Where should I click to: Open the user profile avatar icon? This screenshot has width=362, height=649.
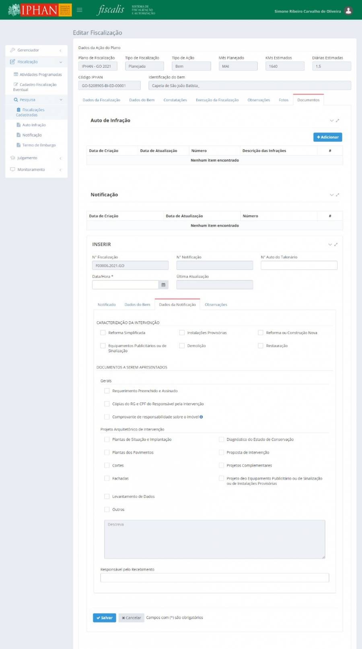click(349, 11)
